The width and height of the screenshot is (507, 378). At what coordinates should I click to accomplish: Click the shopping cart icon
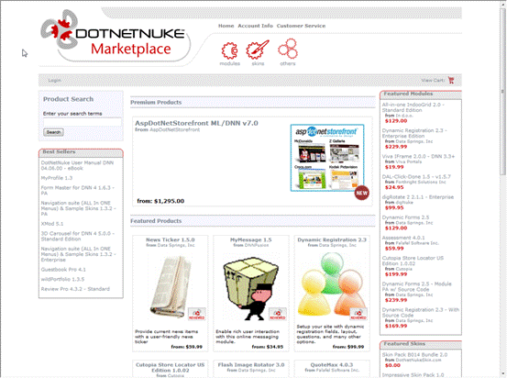pos(451,80)
